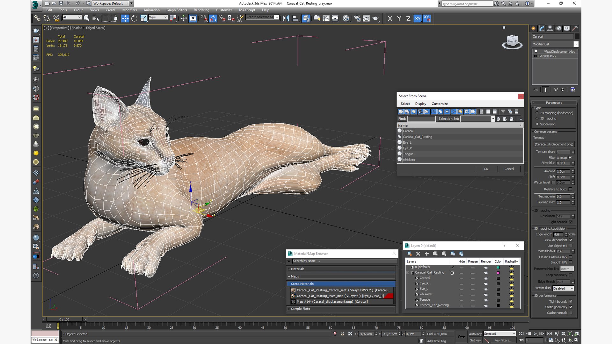The image size is (612, 344).
Task: Select 2D mapping (landscape) type
Action: (537, 113)
